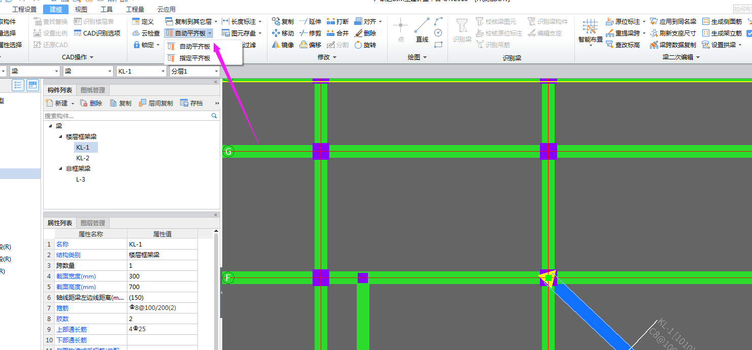The width and height of the screenshot is (752, 350).
Task: Switch to the 图层管理 tab
Action: click(93, 223)
